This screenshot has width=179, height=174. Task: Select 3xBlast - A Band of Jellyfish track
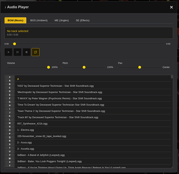[93, 155]
